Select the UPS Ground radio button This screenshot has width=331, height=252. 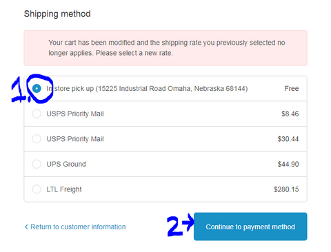pyautogui.click(x=37, y=164)
